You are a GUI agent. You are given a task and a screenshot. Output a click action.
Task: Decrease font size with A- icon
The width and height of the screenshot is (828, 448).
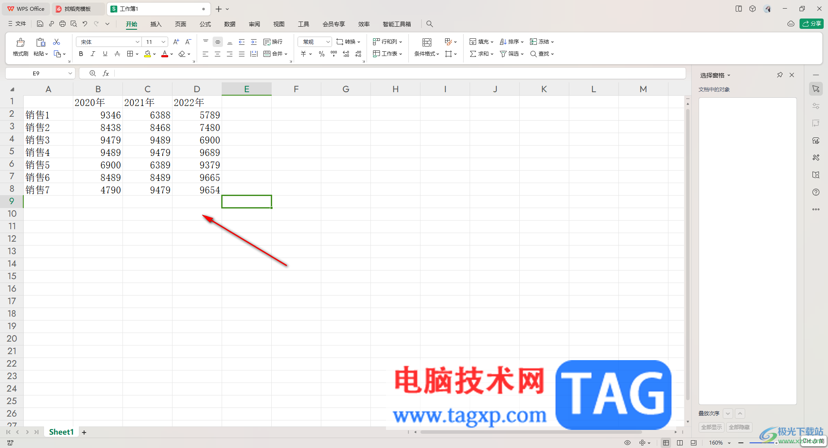(x=188, y=42)
